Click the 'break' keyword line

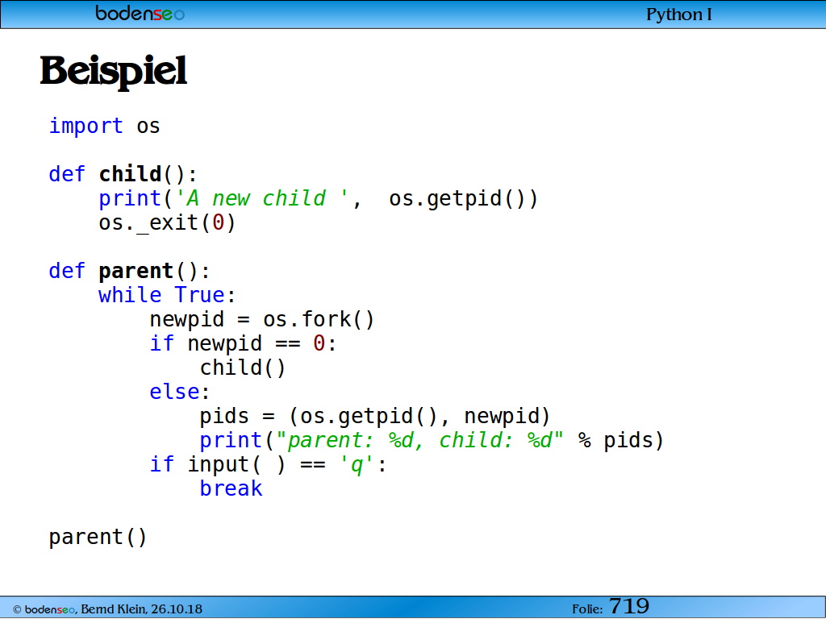coord(231,489)
